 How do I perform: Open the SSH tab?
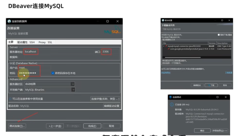click(x=32, y=42)
